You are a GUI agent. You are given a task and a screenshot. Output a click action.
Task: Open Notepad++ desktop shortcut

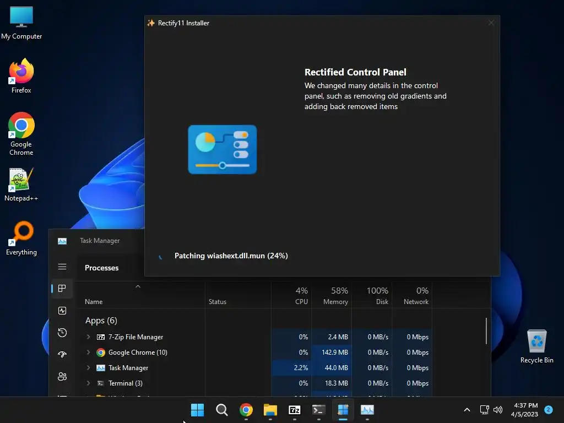pyautogui.click(x=21, y=184)
